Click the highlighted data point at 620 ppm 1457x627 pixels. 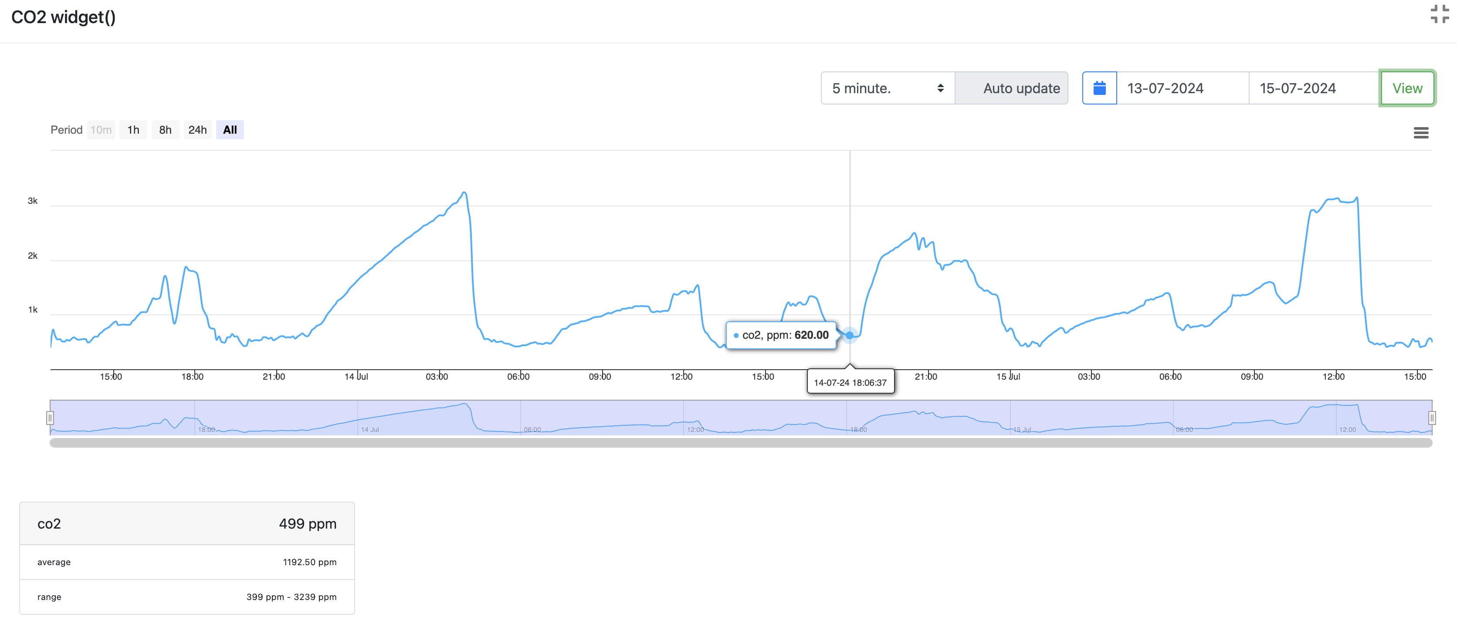pyautogui.click(x=850, y=335)
